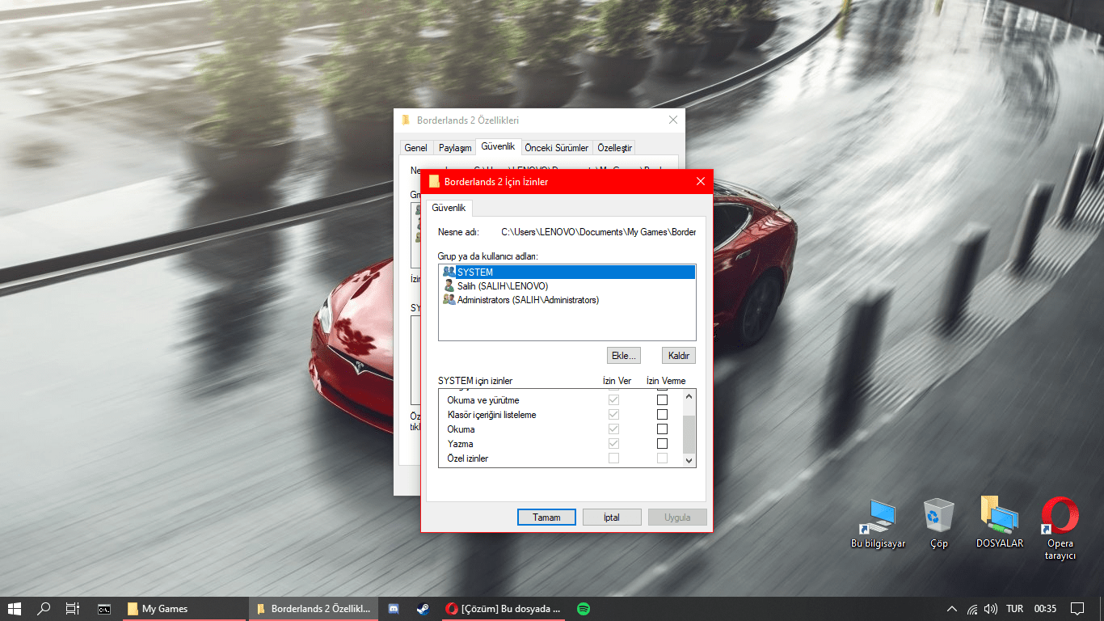Screen dimensions: 1104x621
Task: Open Spotify from the taskbar
Action: pos(584,609)
